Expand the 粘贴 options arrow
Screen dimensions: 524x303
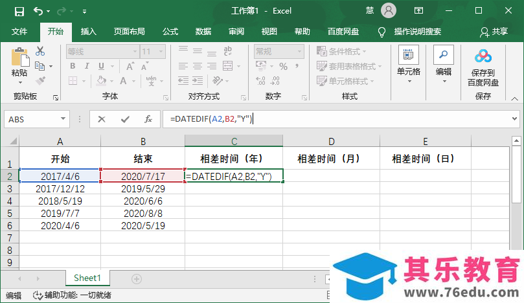20,82
